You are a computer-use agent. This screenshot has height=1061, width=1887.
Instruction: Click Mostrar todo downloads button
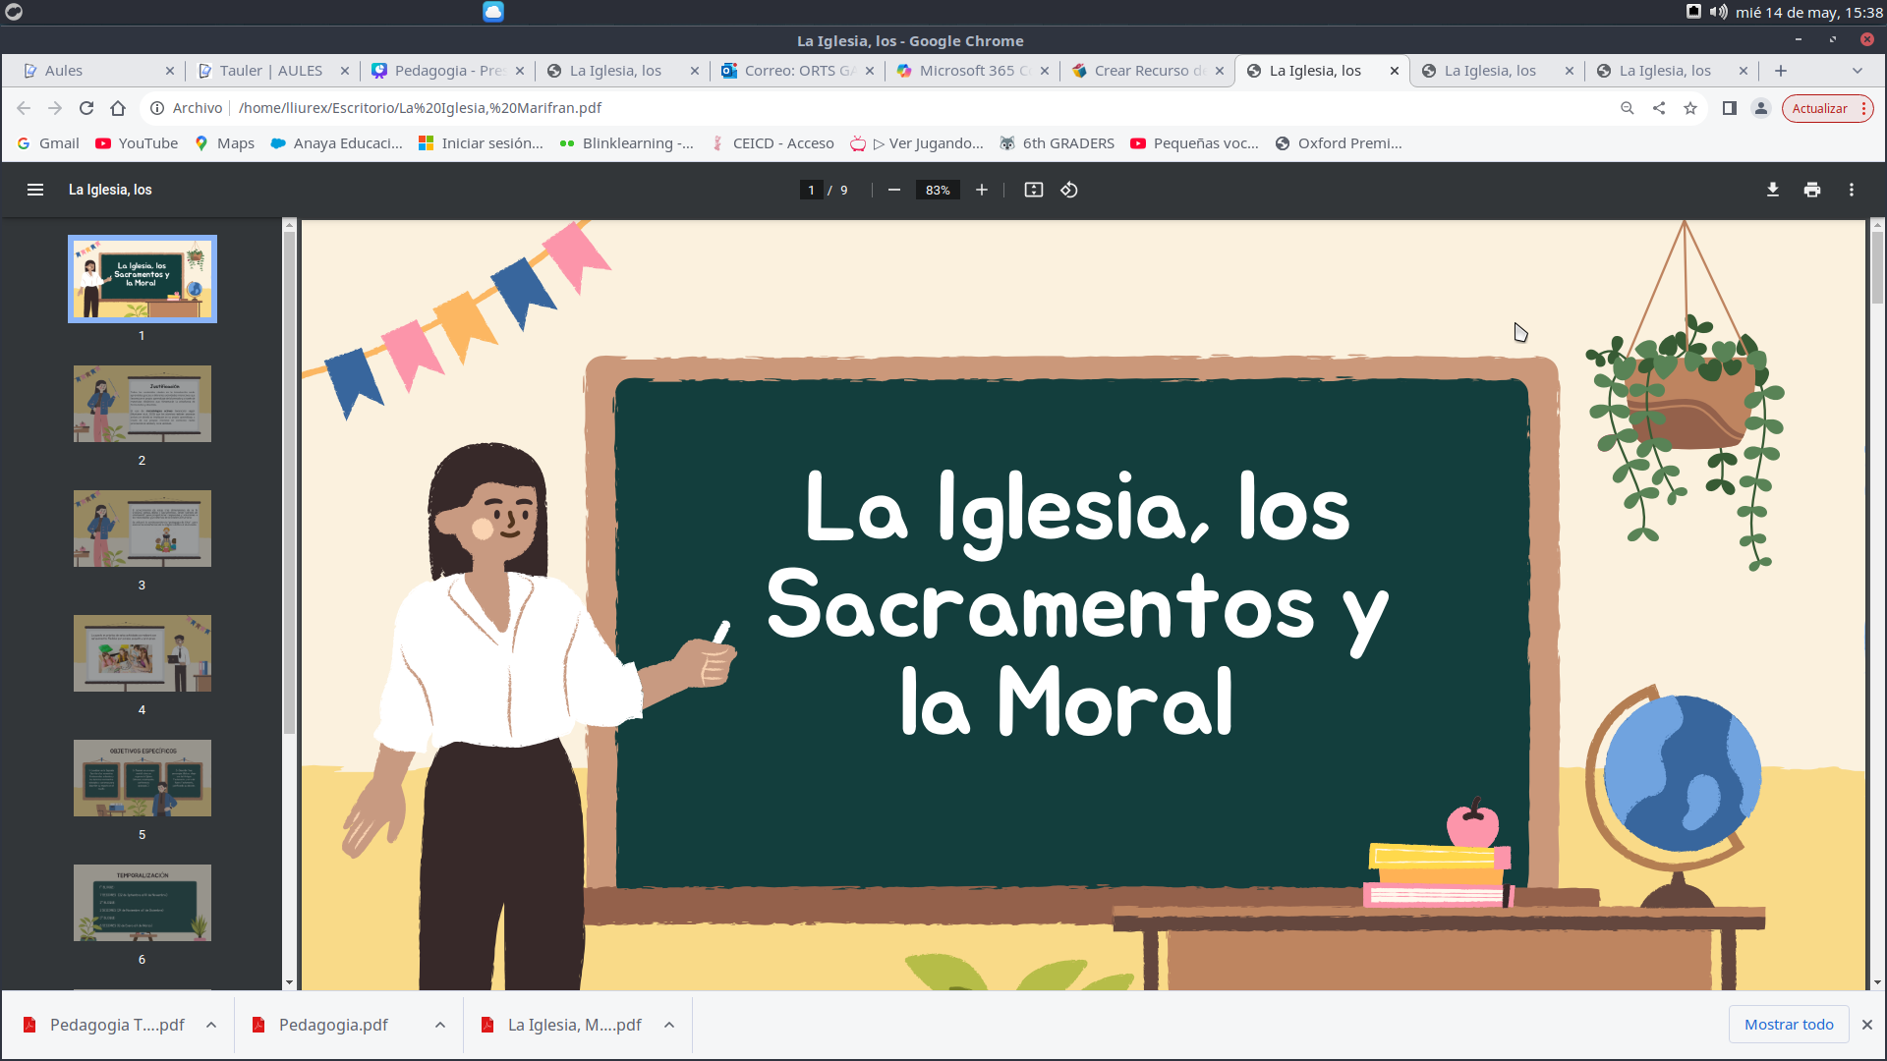pos(1789,1025)
